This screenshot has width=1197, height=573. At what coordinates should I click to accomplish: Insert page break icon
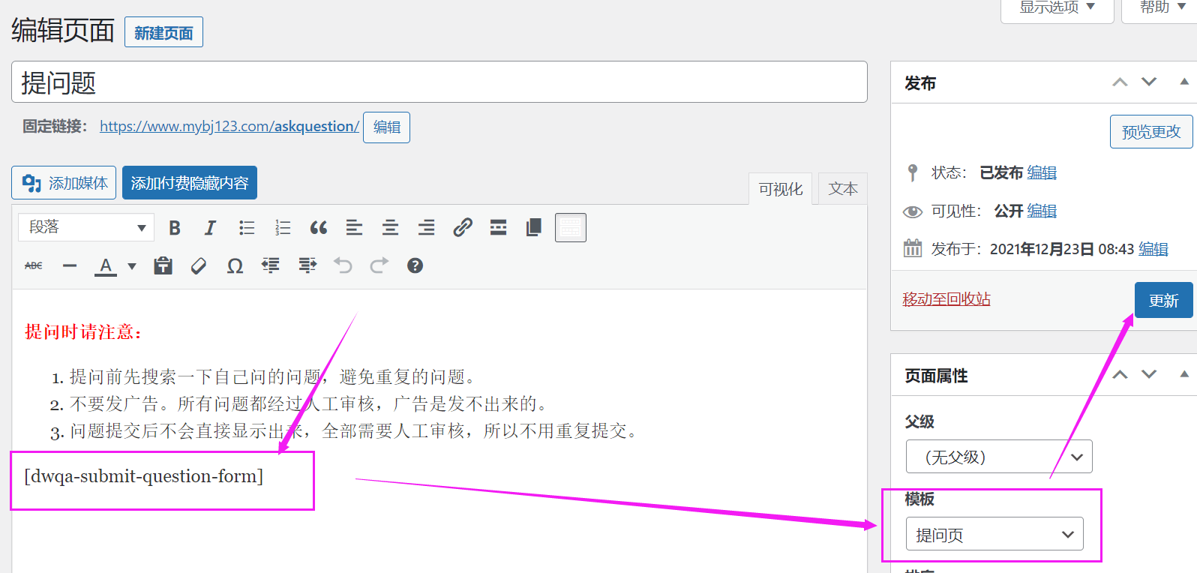[534, 228]
